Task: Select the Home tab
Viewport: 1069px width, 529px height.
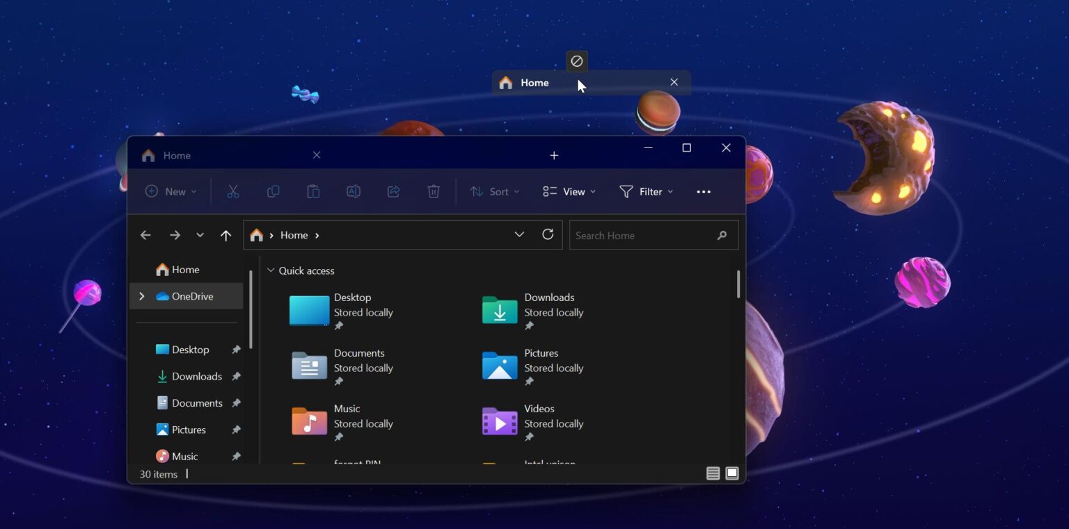Action: [x=177, y=155]
